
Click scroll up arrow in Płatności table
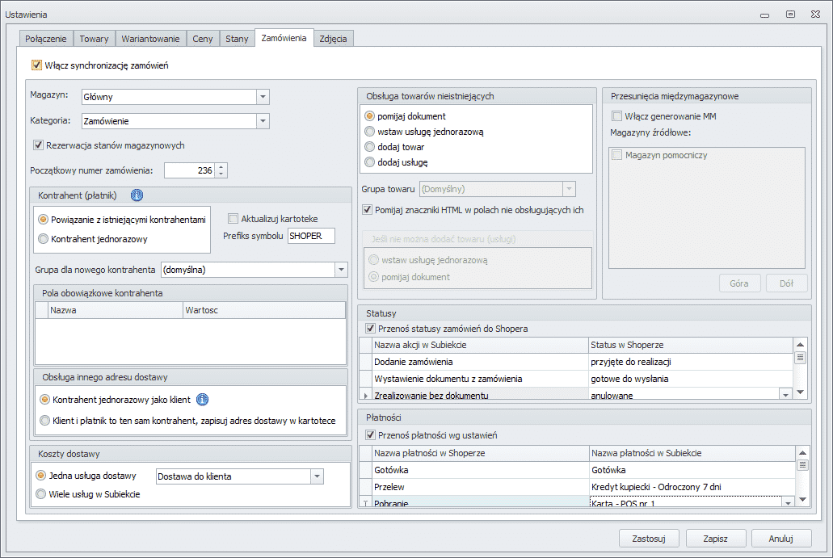pos(803,453)
